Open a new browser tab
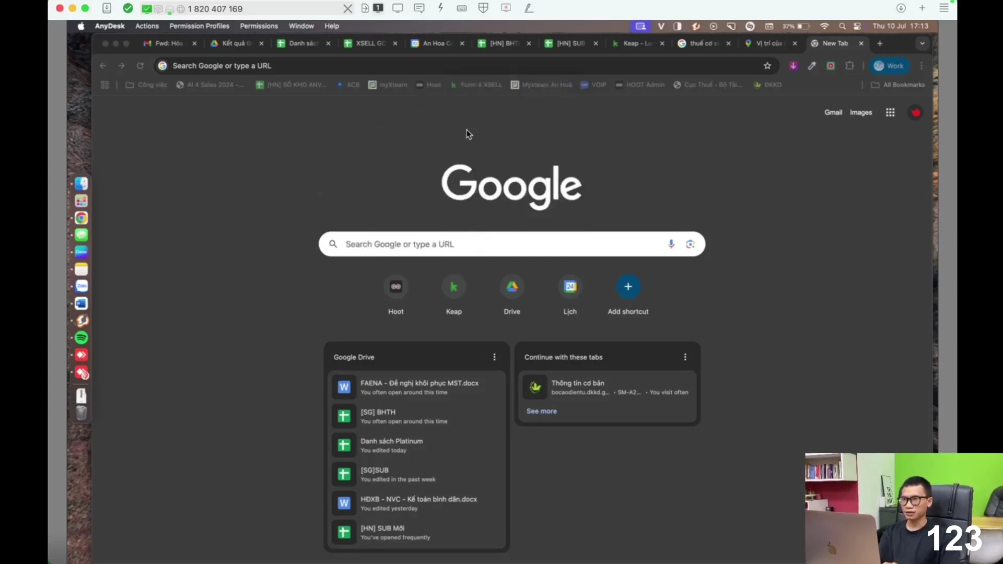Viewport: 1003px width, 564px height. (880, 43)
